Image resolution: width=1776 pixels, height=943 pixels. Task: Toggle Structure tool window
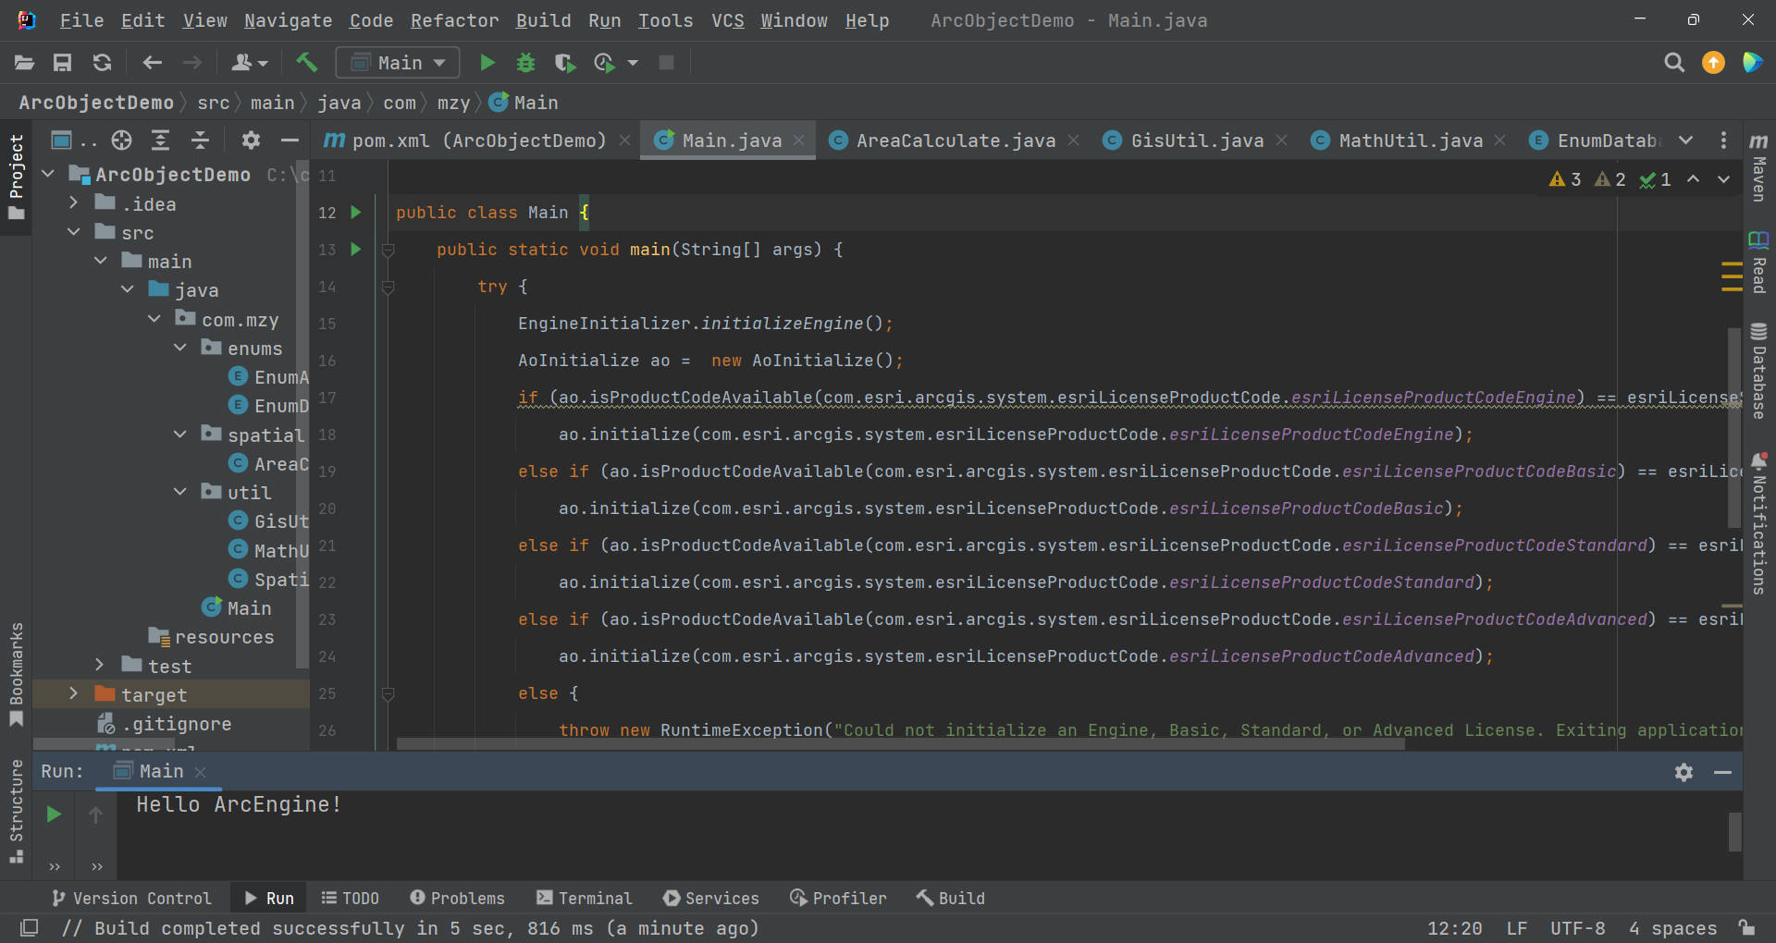coord(16,811)
